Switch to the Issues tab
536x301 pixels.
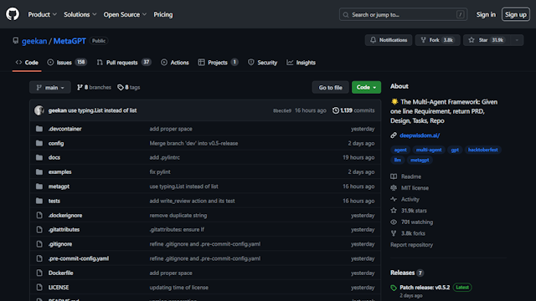tap(67, 63)
